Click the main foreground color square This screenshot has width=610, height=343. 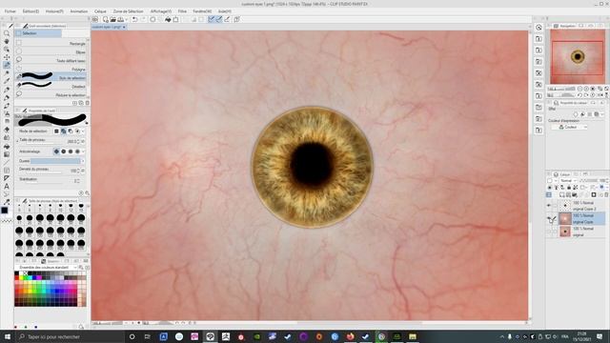[x=4, y=211]
